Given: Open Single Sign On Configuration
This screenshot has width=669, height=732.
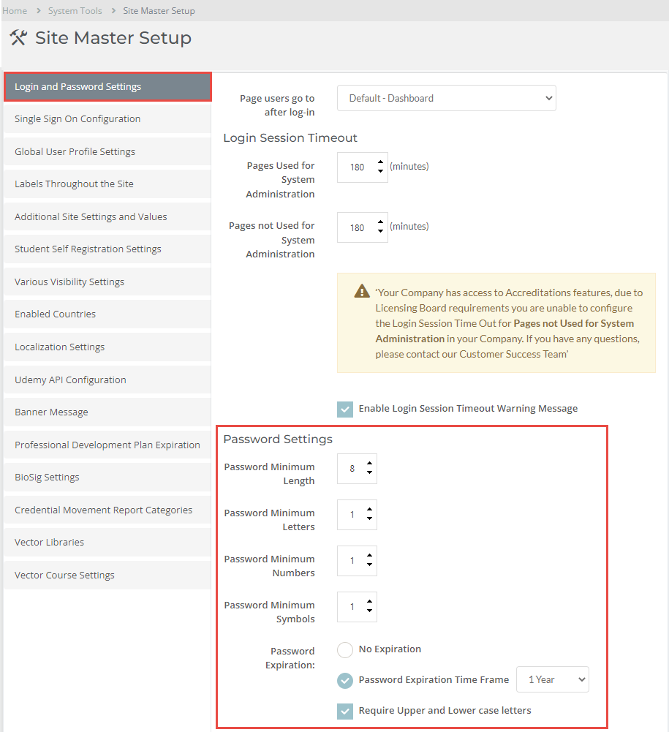Looking at the screenshot, I should tap(107, 119).
